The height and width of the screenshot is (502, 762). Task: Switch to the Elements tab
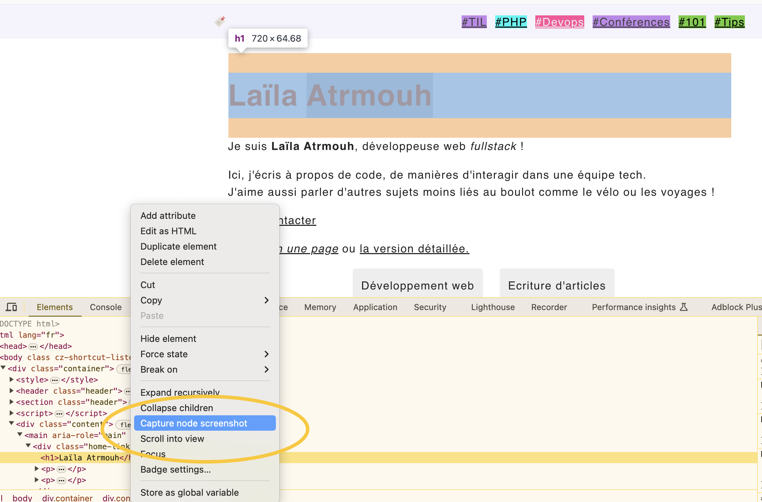[54, 307]
